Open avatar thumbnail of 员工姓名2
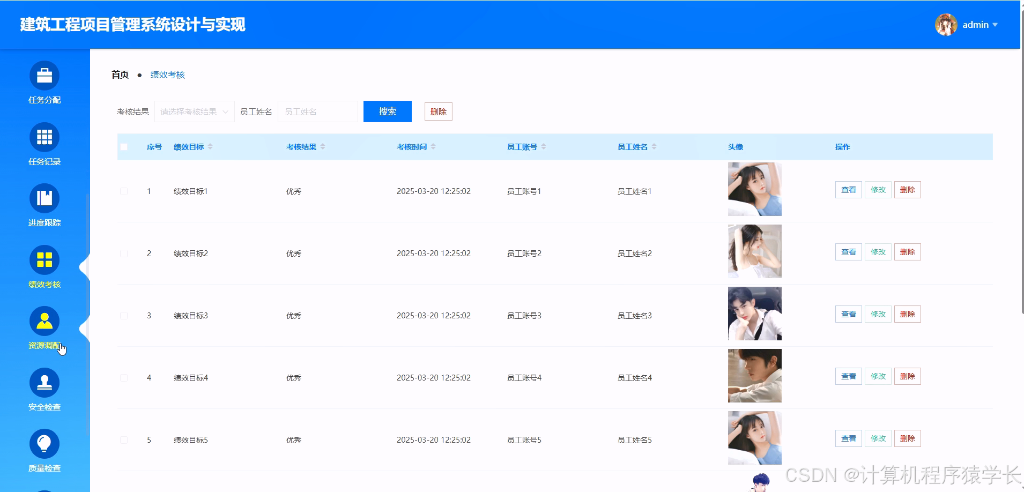Screen dimensions: 1024x492 pyautogui.click(x=755, y=251)
